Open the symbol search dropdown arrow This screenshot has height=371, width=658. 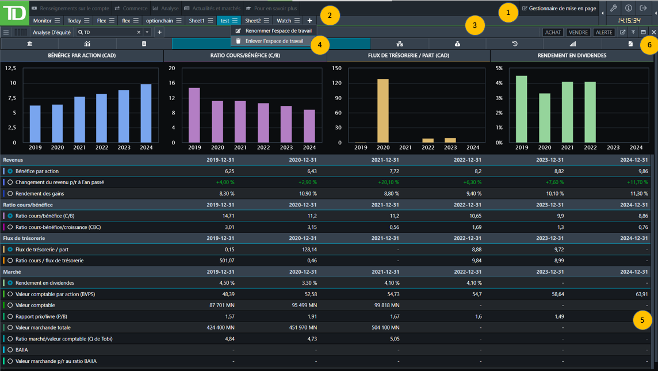coord(148,33)
